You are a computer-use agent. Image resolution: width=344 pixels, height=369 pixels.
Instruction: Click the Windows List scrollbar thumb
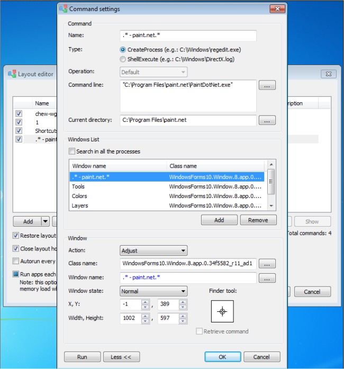click(x=271, y=182)
